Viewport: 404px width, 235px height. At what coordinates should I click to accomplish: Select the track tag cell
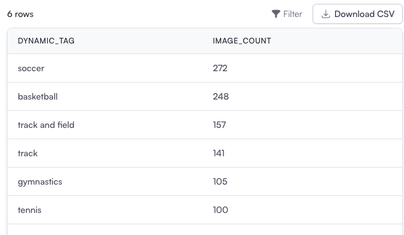(x=28, y=153)
